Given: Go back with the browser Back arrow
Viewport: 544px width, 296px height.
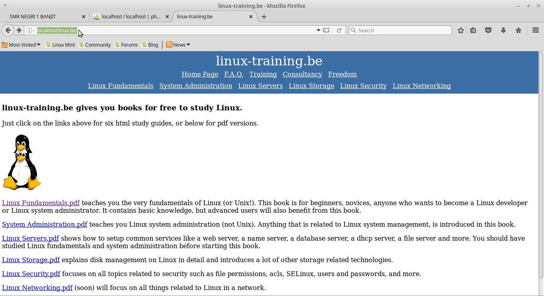Looking at the screenshot, I should click(x=8, y=30).
